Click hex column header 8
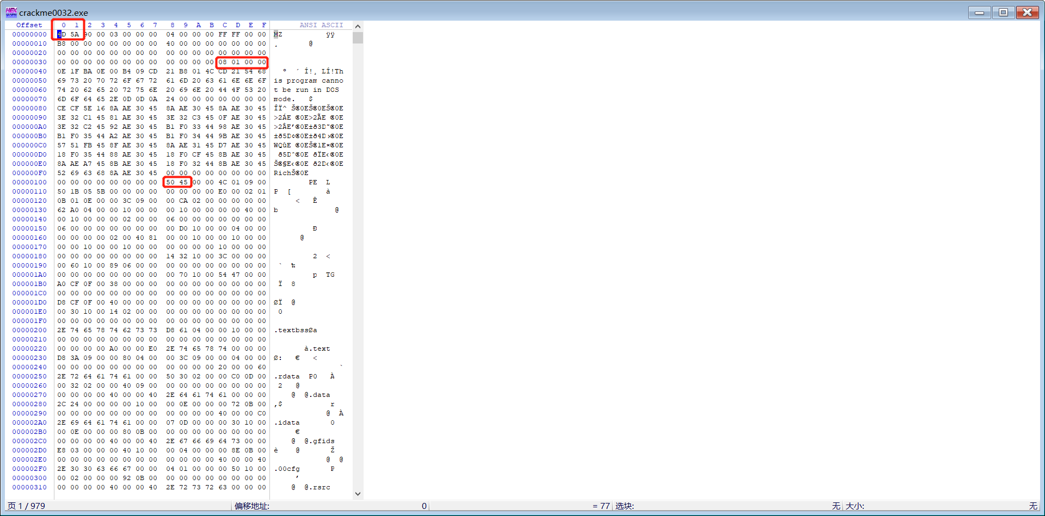 coord(172,25)
